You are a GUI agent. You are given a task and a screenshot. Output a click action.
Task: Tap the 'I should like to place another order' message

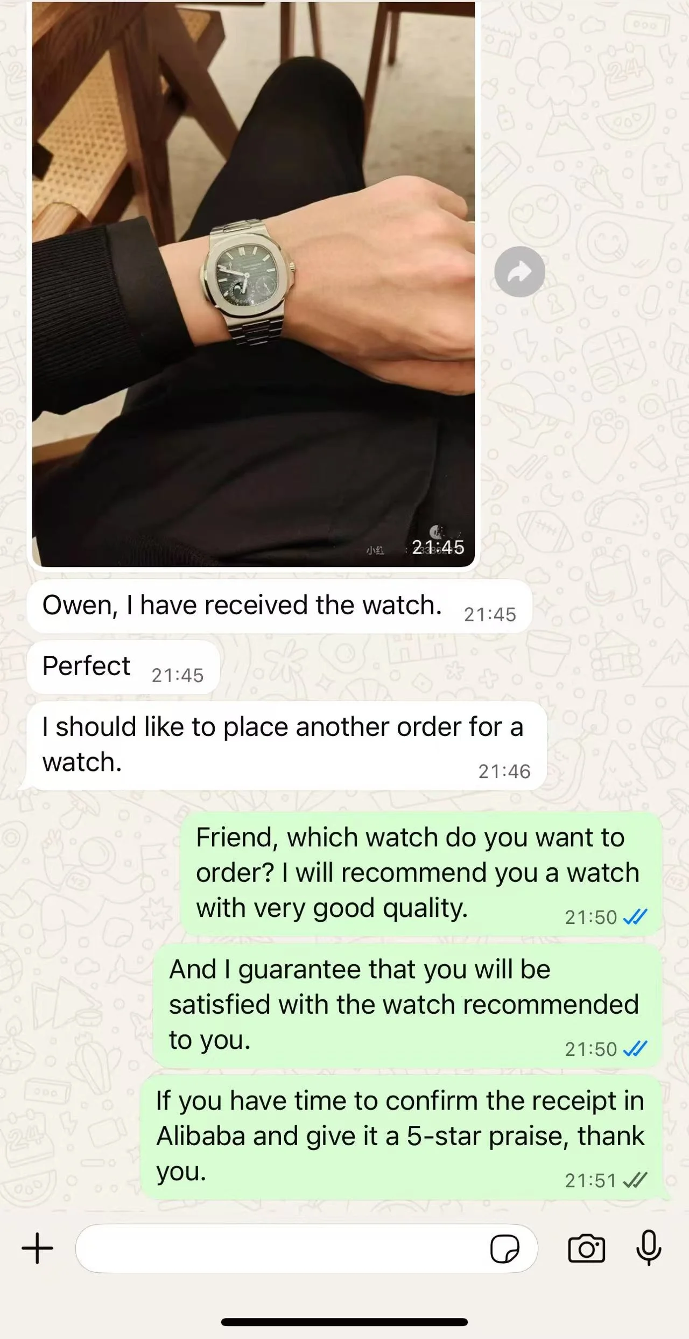pos(286,746)
